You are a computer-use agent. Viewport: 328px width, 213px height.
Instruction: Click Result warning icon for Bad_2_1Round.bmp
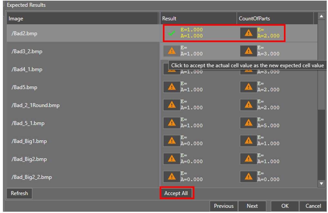tap(172, 105)
